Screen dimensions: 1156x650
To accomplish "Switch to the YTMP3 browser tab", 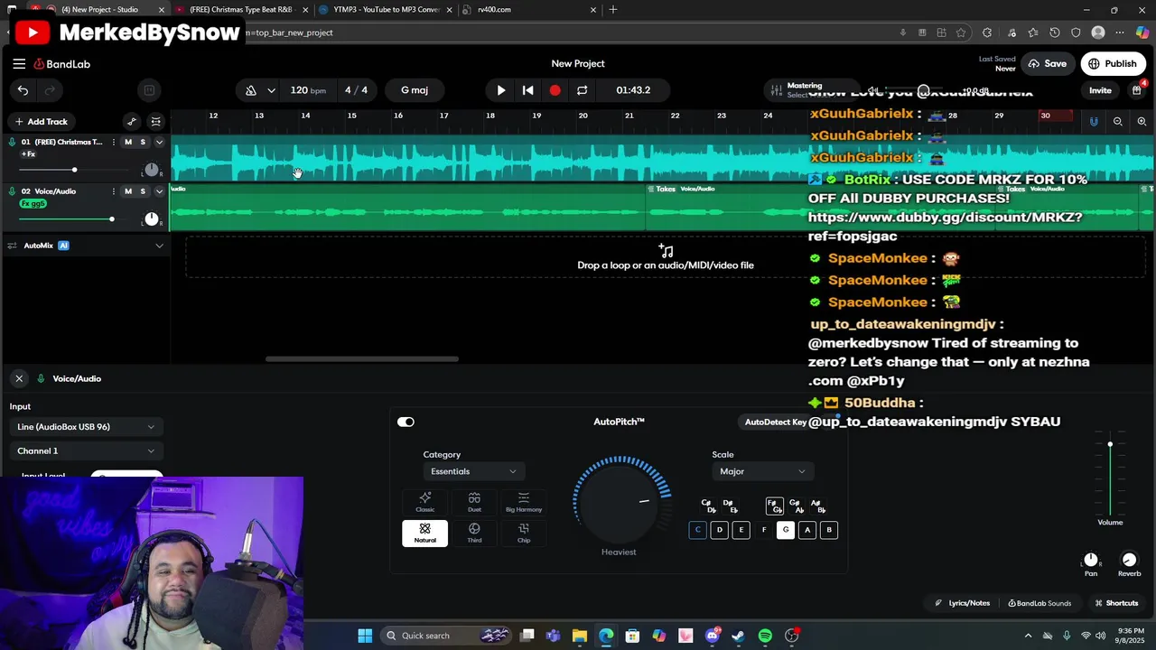I will pos(385,10).
